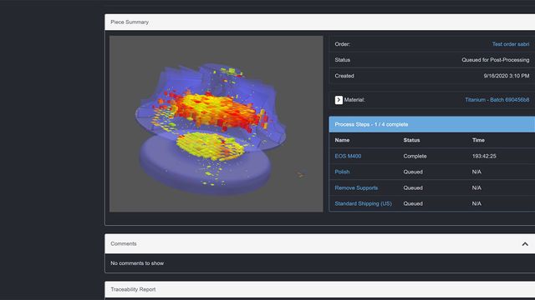The width and height of the screenshot is (535, 300).
Task: Click the 3D piece heatmap preview
Action: tap(216, 124)
